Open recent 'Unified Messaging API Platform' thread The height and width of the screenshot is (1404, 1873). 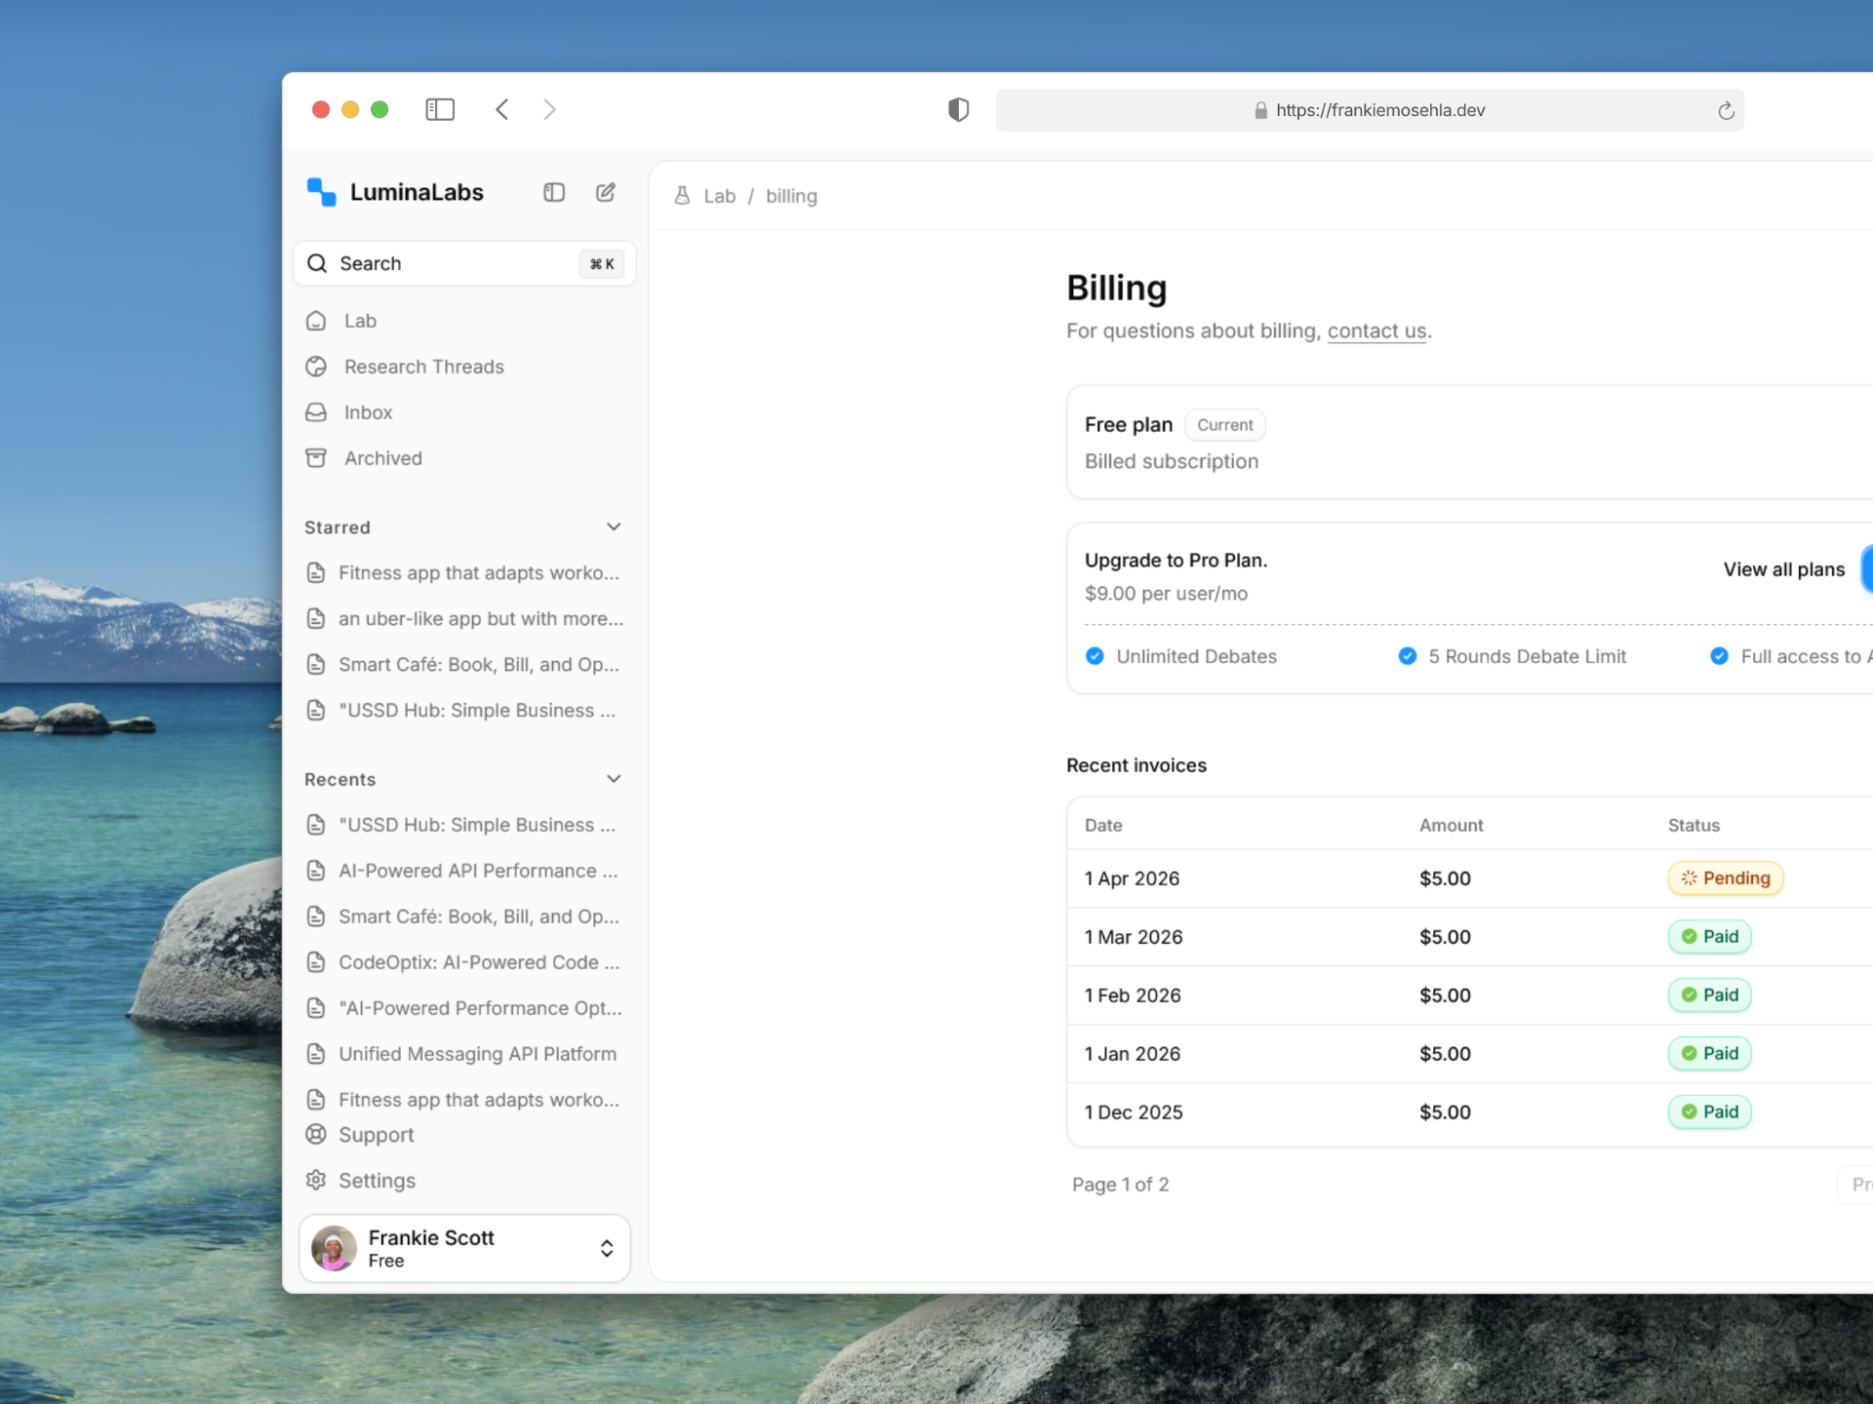pyautogui.click(x=464, y=1054)
